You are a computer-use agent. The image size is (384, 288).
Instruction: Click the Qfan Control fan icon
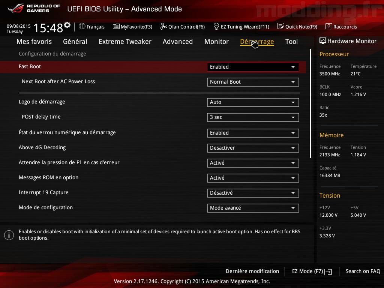tap(163, 26)
